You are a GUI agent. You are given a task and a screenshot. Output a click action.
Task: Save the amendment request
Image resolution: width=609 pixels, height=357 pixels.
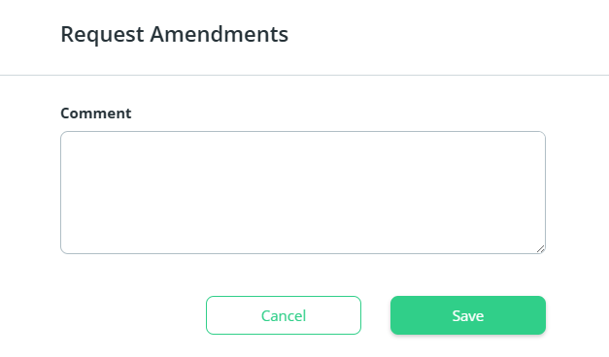click(468, 315)
